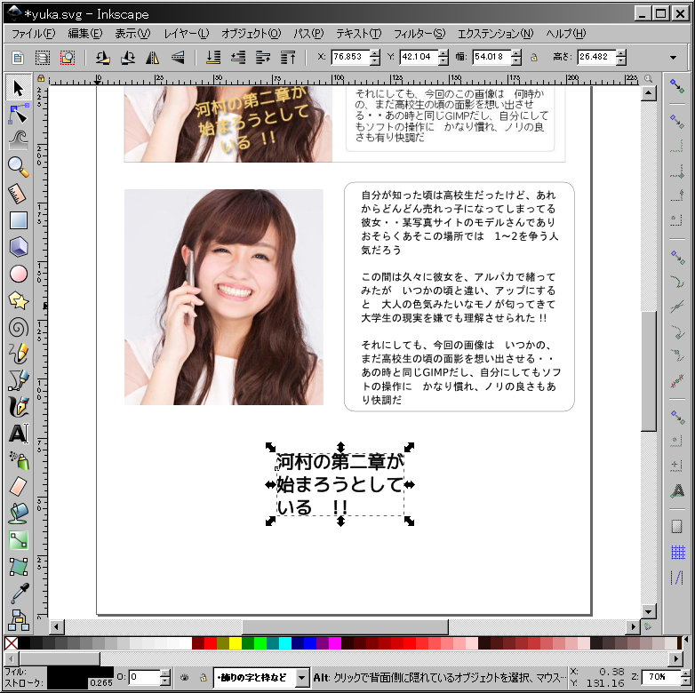Pick the cyan palette swatch

[x=285, y=643]
